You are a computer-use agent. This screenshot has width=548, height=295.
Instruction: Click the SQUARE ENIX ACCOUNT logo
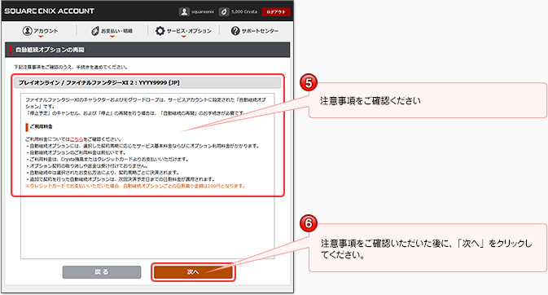click(x=50, y=11)
